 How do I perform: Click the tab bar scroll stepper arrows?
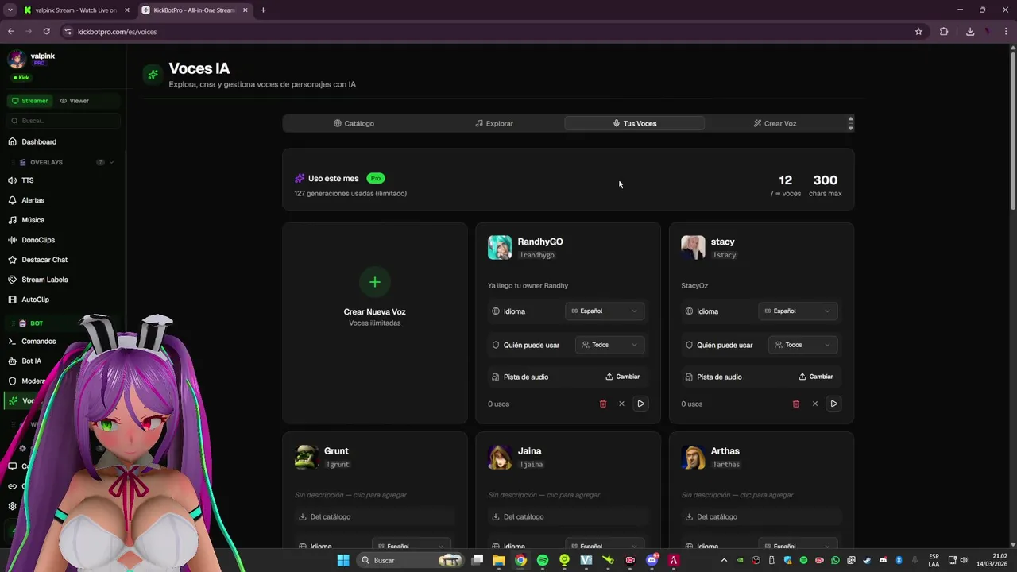(x=850, y=123)
